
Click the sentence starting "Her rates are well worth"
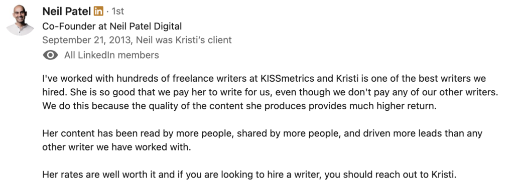click(x=249, y=174)
